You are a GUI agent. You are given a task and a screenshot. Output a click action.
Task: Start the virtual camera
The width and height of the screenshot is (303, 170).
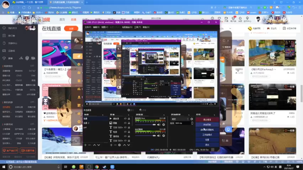pyautogui.click(x=207, y=130)
